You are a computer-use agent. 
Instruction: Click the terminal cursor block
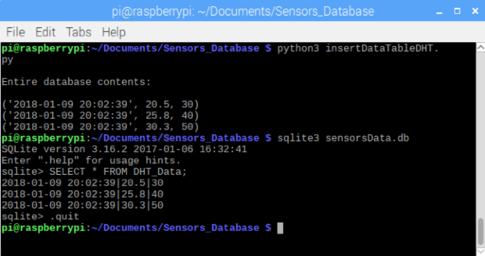tap(280, 228)
